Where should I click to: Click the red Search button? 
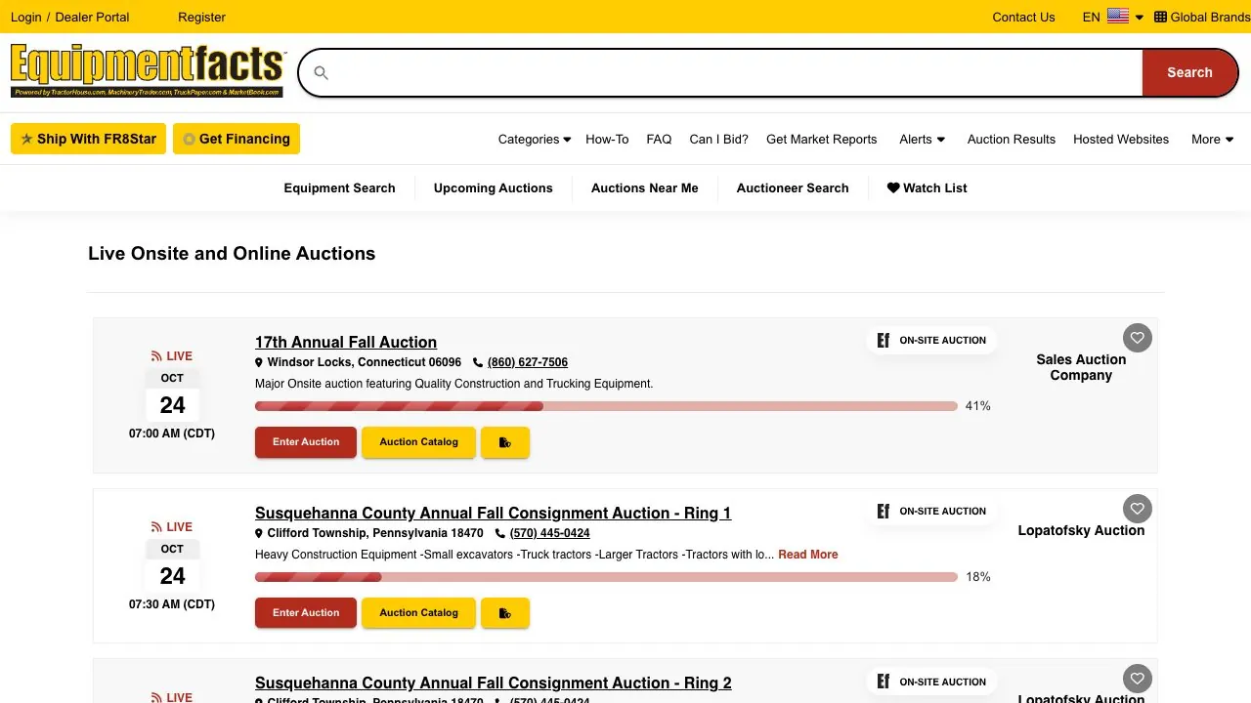coord(1189,73)
